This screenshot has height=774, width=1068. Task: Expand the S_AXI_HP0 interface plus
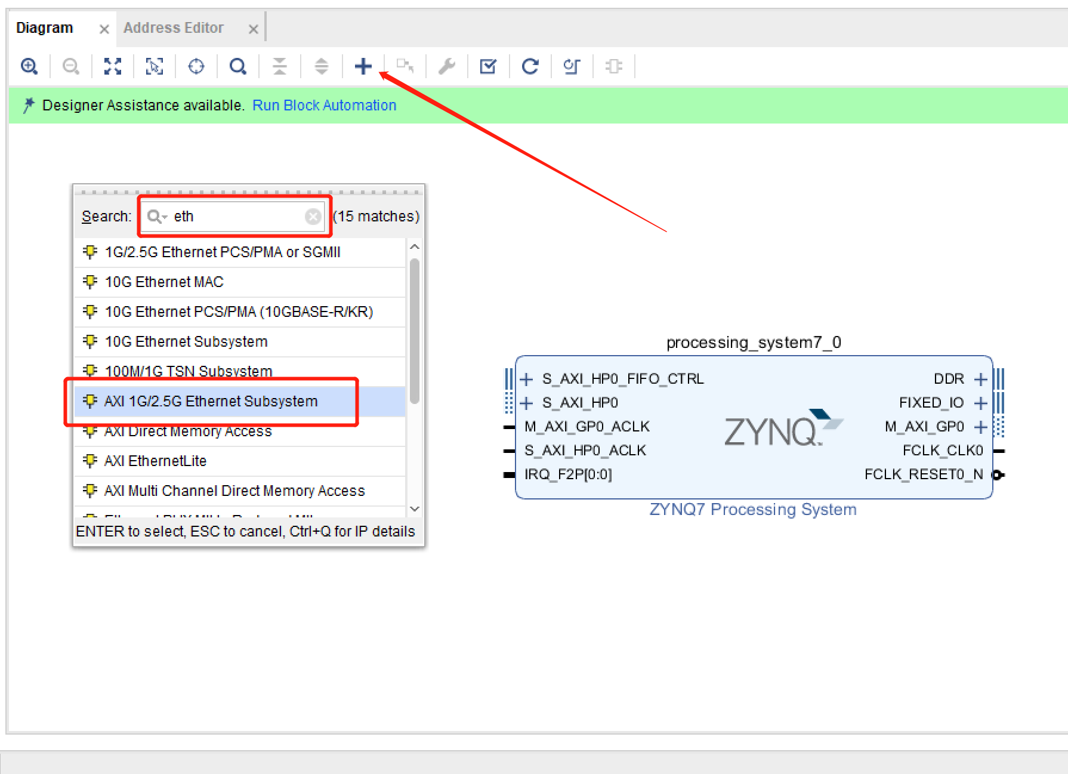pos(526,403)
